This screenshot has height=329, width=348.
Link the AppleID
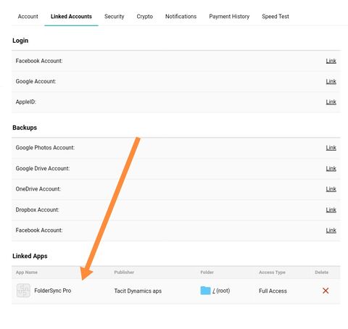(331, 102)
